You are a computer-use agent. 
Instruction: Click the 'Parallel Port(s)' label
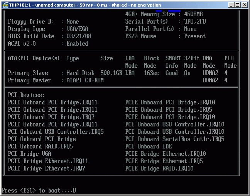(150, 29)
